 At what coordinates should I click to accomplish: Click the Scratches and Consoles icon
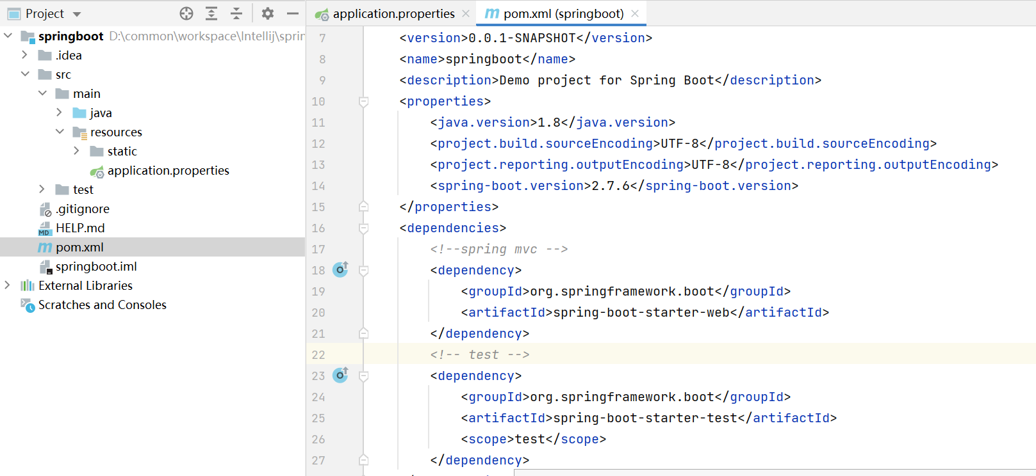(x=28, y=305)
